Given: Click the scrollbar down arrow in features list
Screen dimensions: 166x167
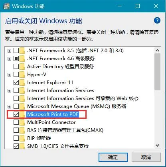Looking at the screenshot, I should [x=157, y=145].
